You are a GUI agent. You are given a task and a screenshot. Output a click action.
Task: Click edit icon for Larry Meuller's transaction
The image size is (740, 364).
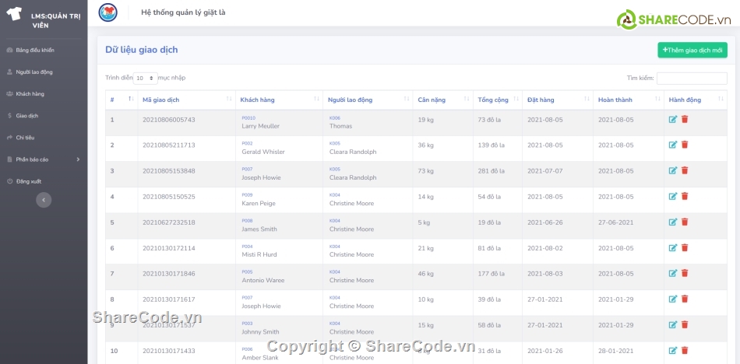tap(672, 120)
